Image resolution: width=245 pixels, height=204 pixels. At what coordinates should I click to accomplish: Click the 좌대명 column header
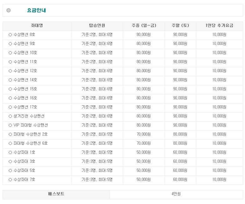click(x=37, y=26)
